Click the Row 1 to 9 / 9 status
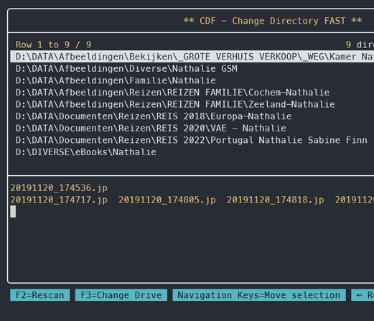374x321 pixels. pos(53,45)
